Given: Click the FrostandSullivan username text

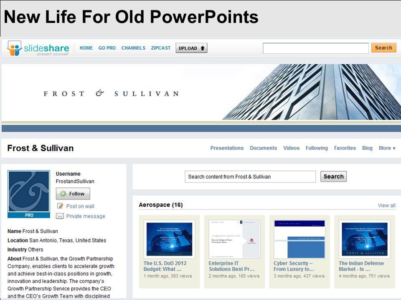Looking at the screenshot, I should point(75,181).
